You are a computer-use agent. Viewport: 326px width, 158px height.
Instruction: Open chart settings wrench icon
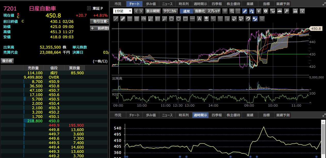286,11
